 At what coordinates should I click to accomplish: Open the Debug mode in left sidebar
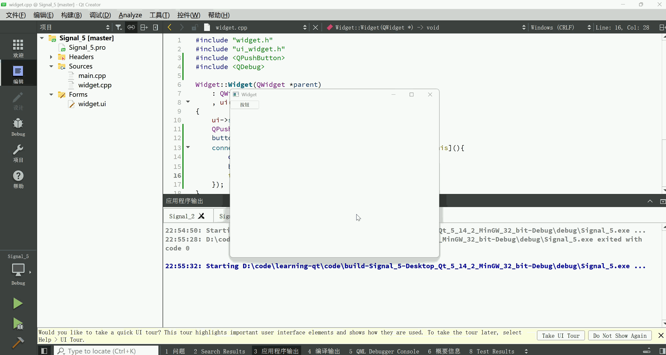18,127
